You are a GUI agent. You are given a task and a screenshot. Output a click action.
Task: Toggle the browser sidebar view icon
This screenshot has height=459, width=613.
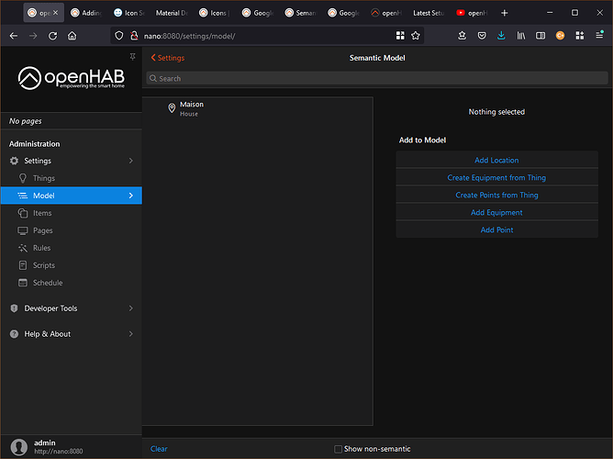pos(541,36)
